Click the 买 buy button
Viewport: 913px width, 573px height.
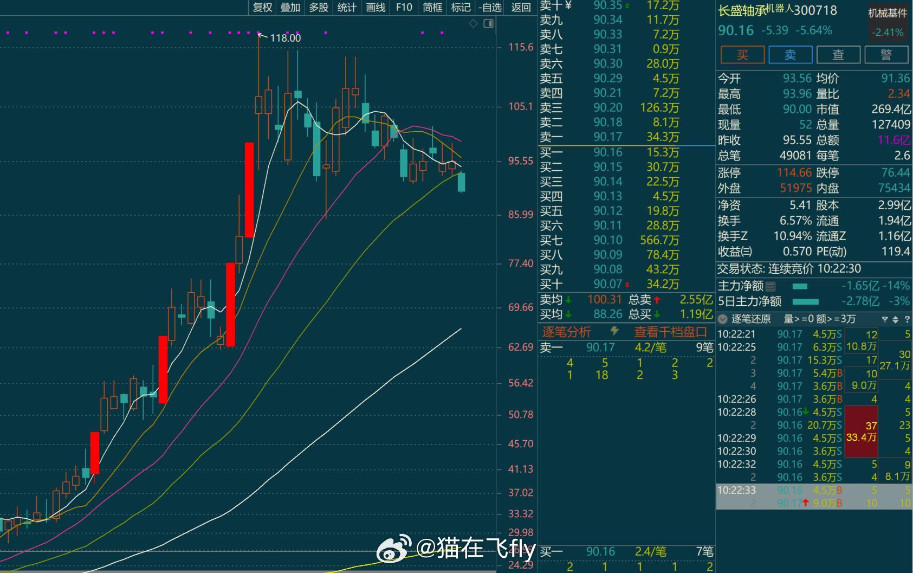(x=742, y=55)
